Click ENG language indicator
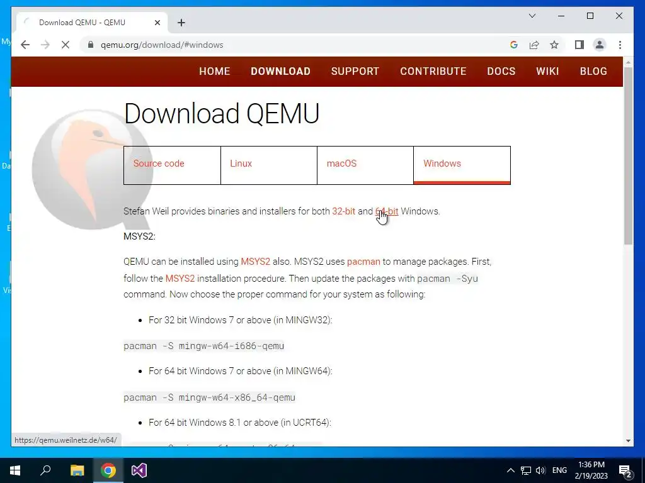Image resolution: width=645 pixels, height=483 pixels. point(559,470)
